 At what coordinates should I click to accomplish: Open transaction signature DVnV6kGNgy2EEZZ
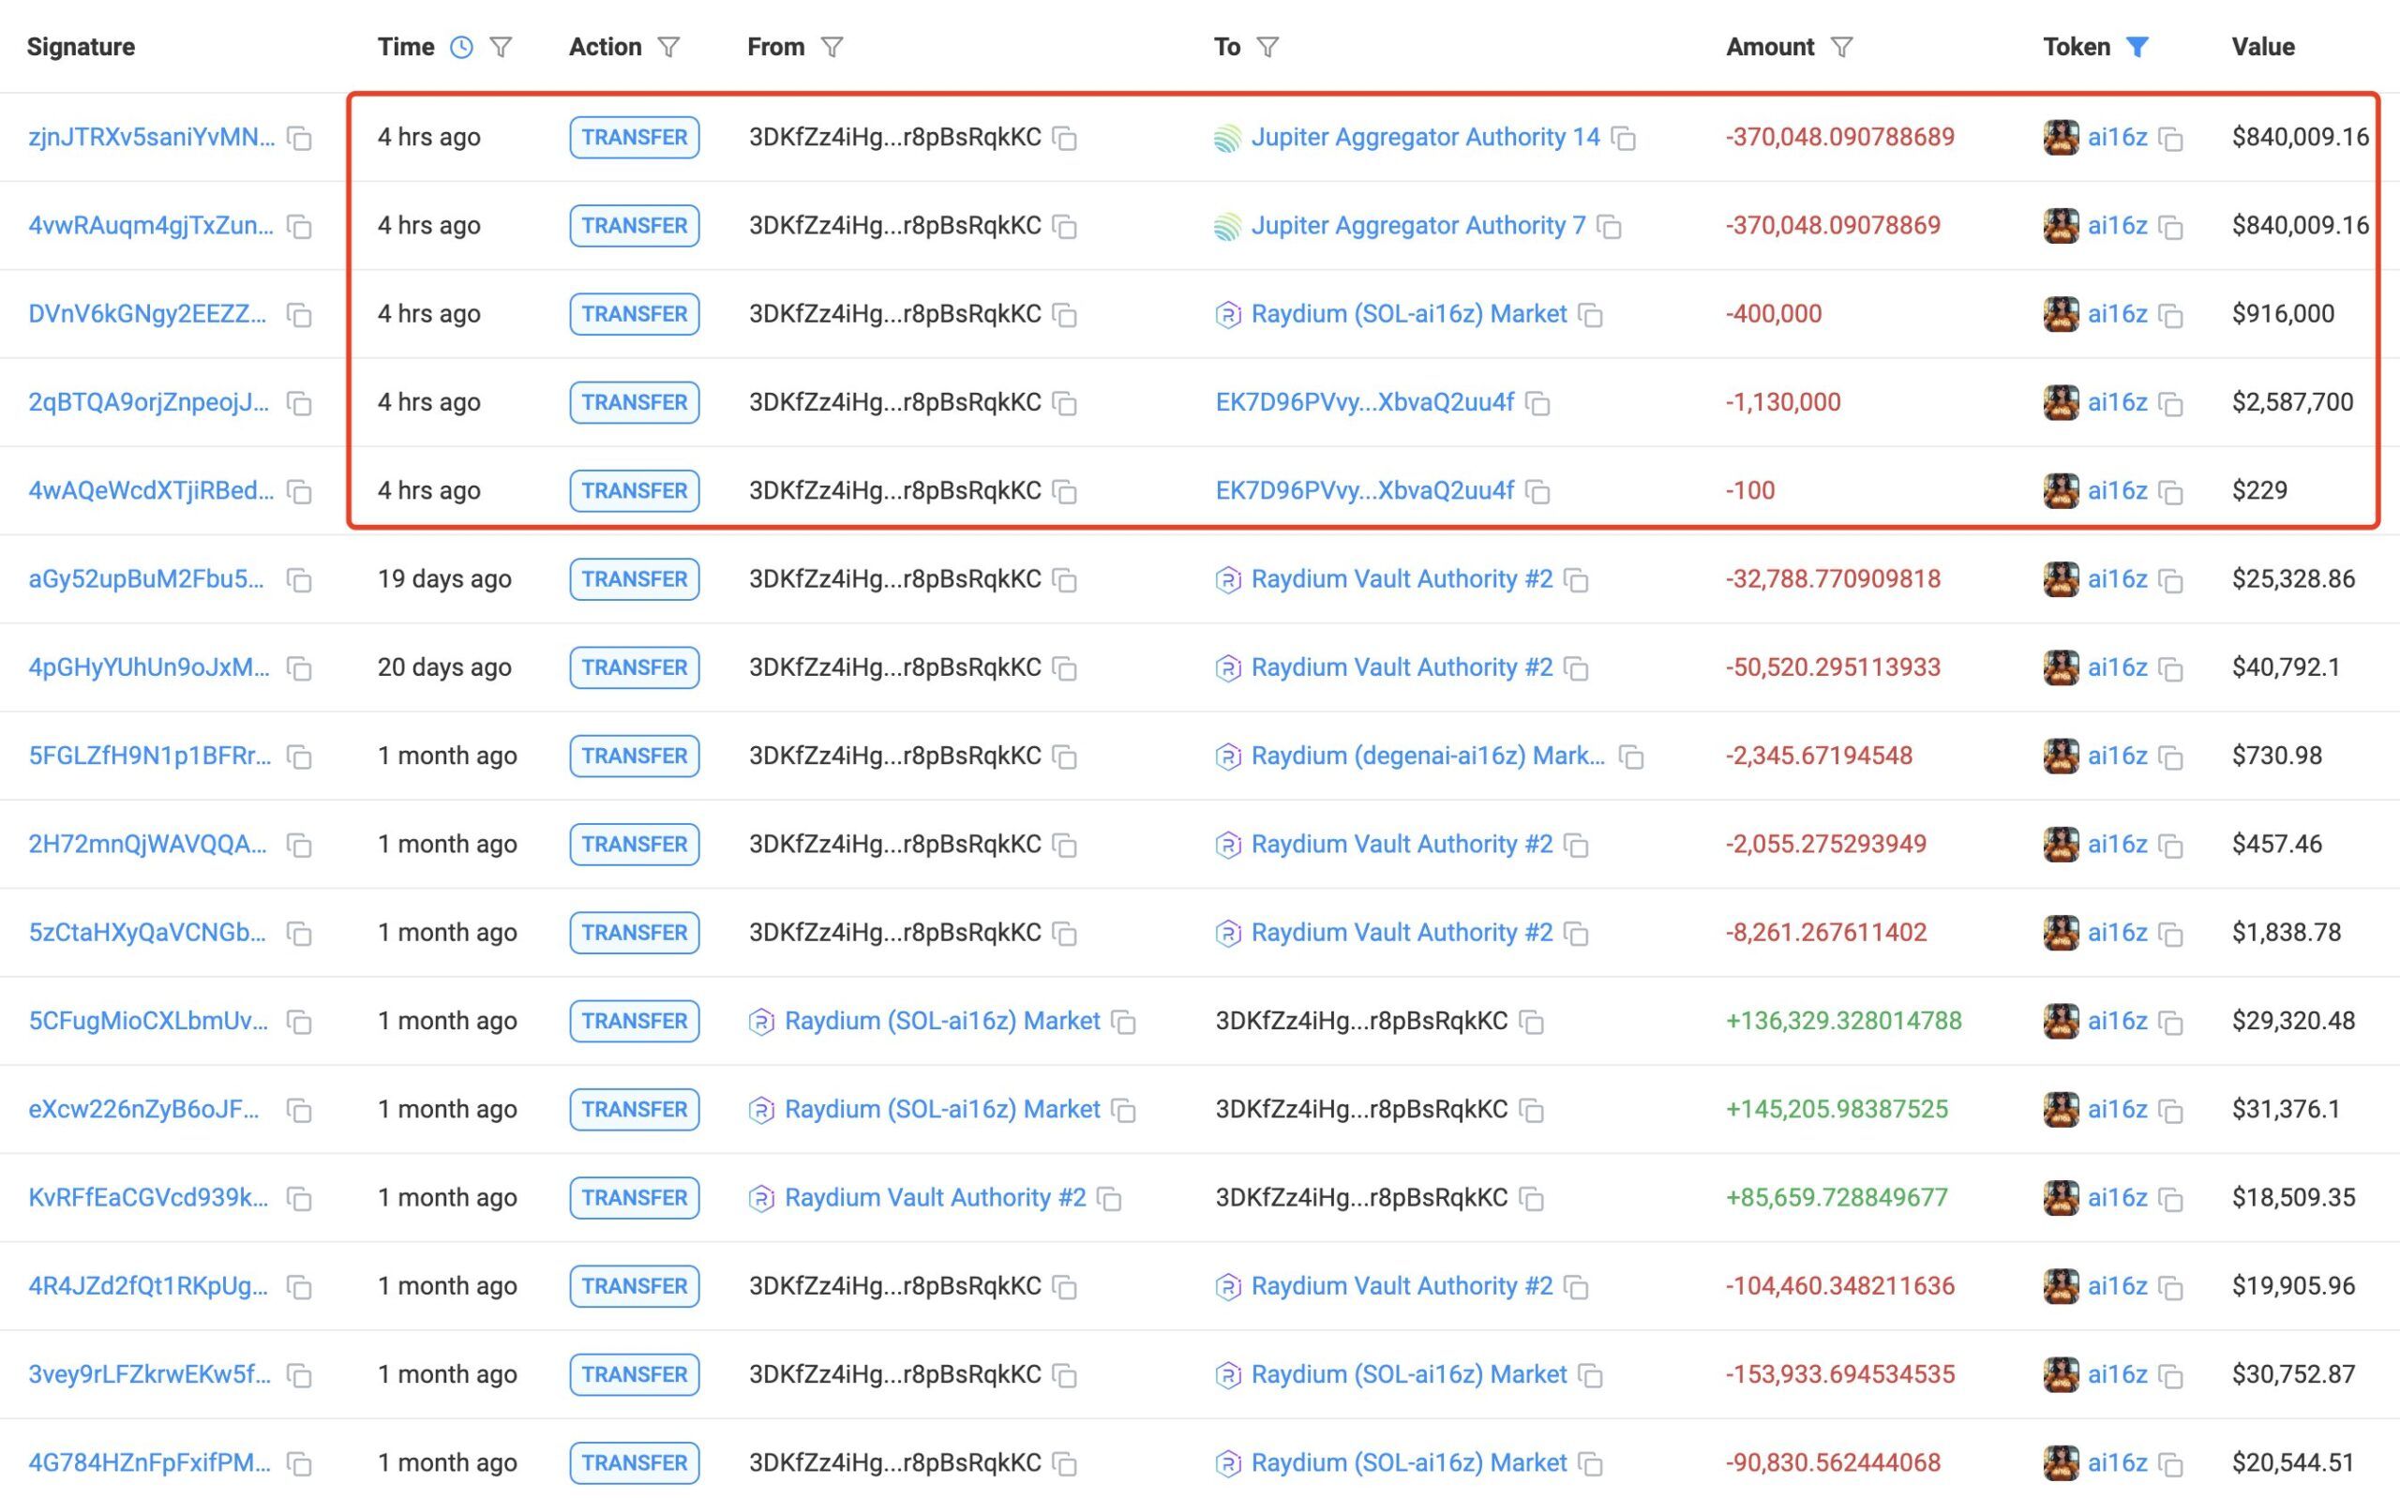click(146, 313)
